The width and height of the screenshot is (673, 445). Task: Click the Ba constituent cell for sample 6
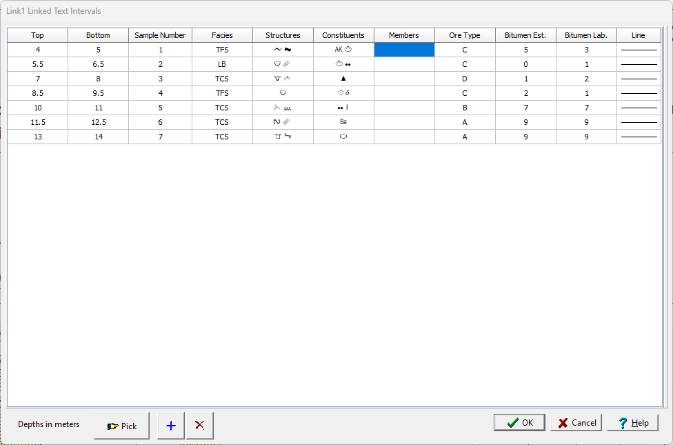[343, 122]
